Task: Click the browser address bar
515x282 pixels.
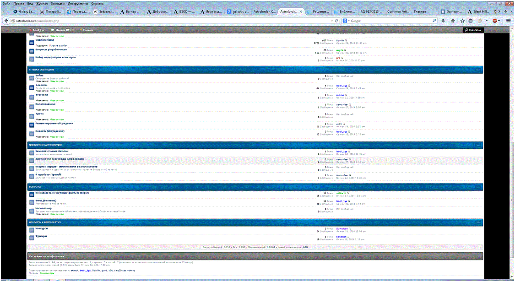Action: pos(169,21)
